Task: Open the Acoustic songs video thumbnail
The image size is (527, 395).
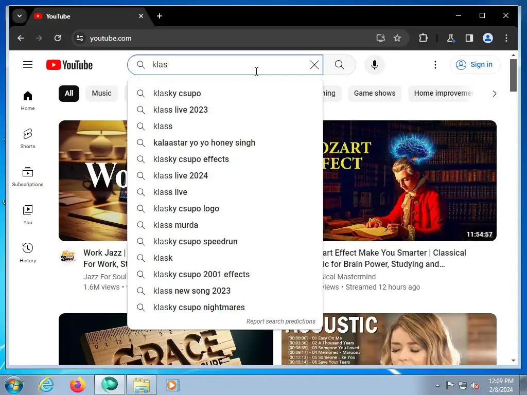Action: click(x=389, y=339)
